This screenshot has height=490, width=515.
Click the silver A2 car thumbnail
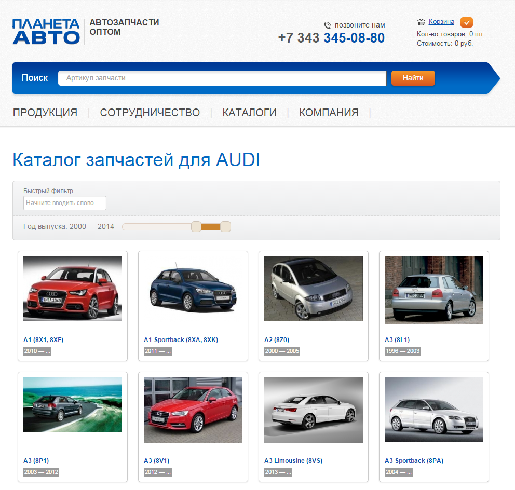coord(314,289)
